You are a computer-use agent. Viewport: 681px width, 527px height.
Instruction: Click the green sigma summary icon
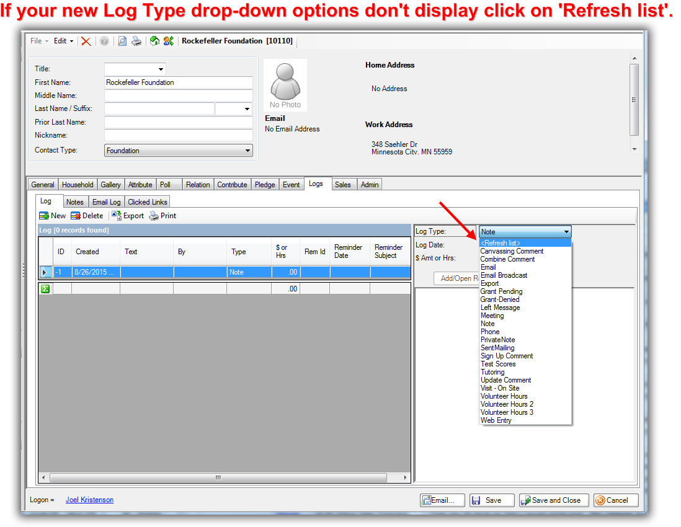click(45, 289)
